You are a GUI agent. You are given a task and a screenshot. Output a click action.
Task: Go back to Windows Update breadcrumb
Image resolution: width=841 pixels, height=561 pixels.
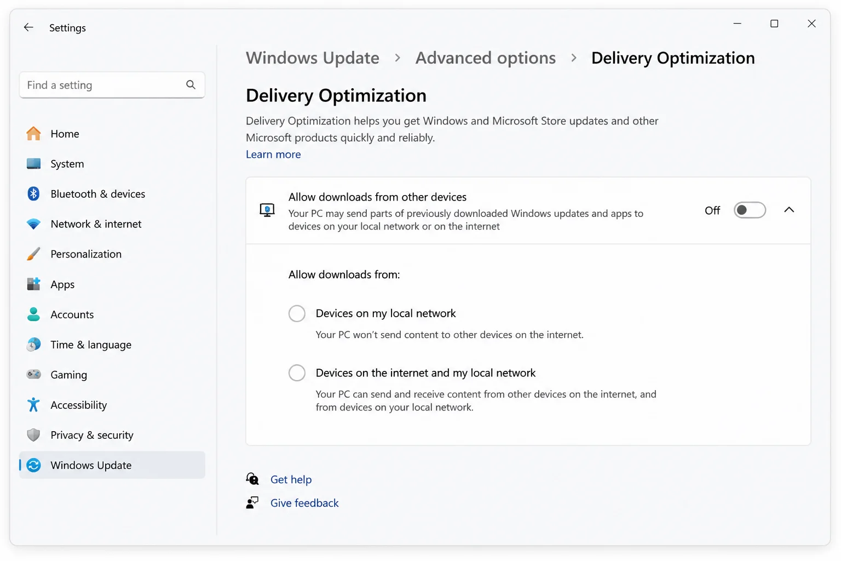click(x=313, y=58)
